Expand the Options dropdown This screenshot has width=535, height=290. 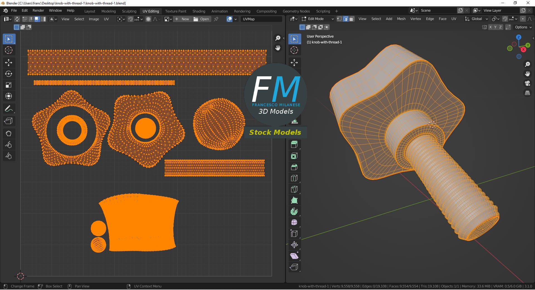pos(523,27)
